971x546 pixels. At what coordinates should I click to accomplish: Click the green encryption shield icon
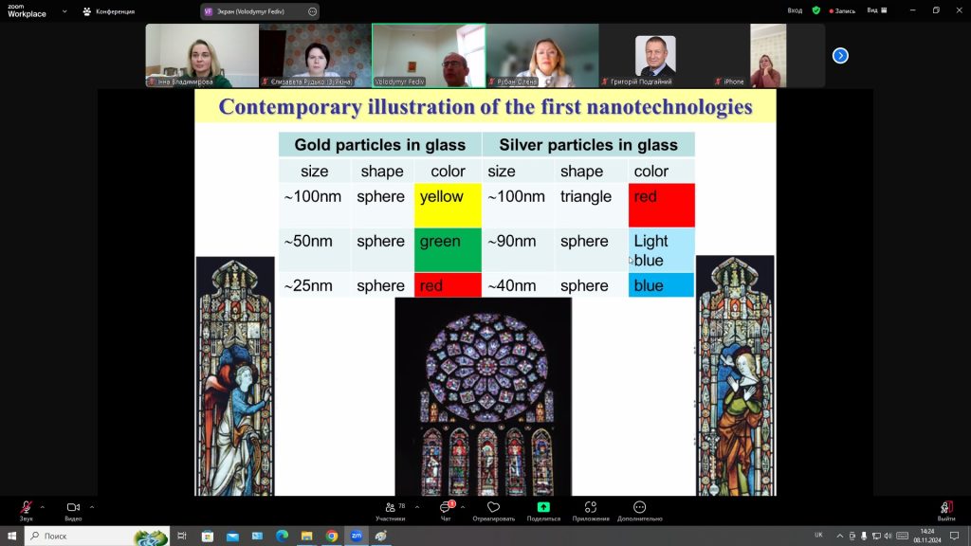click(816, 10)
